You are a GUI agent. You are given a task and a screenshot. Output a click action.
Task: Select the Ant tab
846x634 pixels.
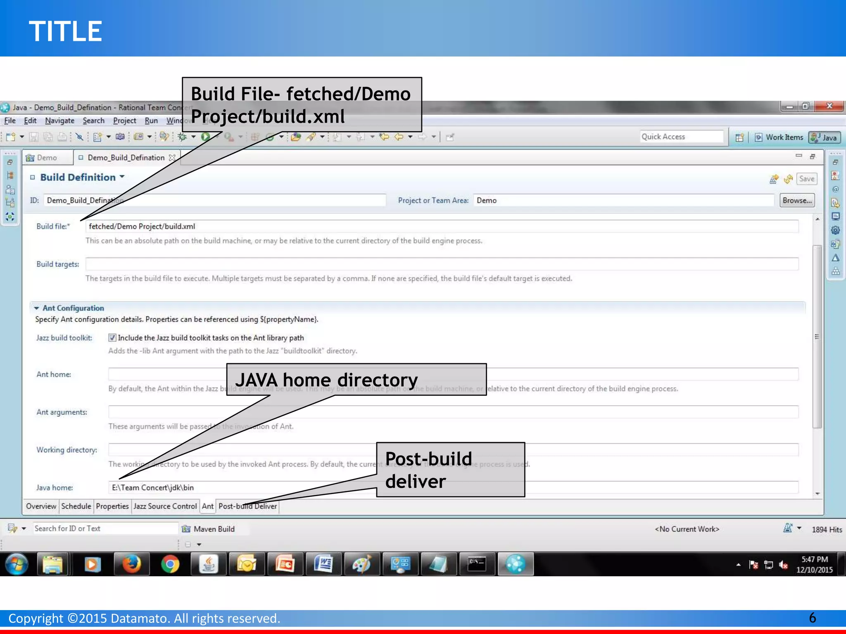click(x=208, y=506)
